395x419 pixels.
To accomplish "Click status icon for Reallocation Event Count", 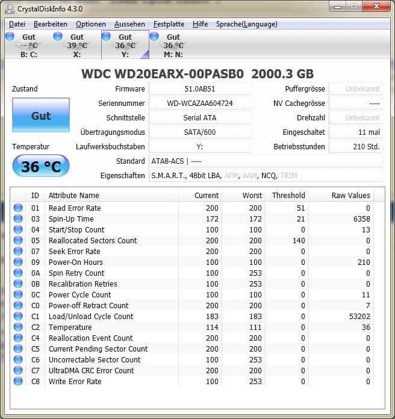I will click(x=18, y=338).
